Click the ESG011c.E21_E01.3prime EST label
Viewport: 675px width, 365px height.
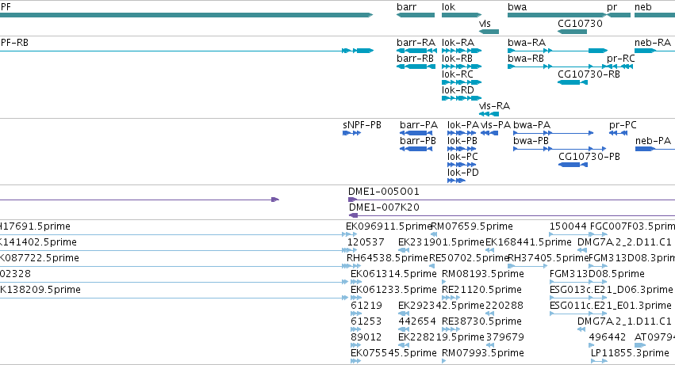point(611,306)
